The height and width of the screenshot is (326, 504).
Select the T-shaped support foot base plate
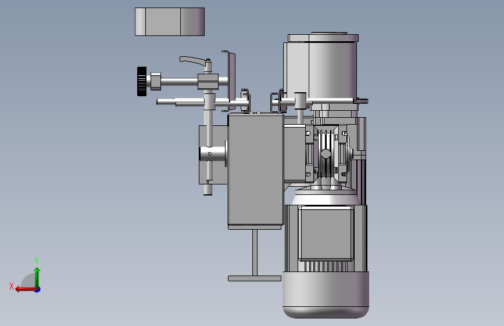255,278
